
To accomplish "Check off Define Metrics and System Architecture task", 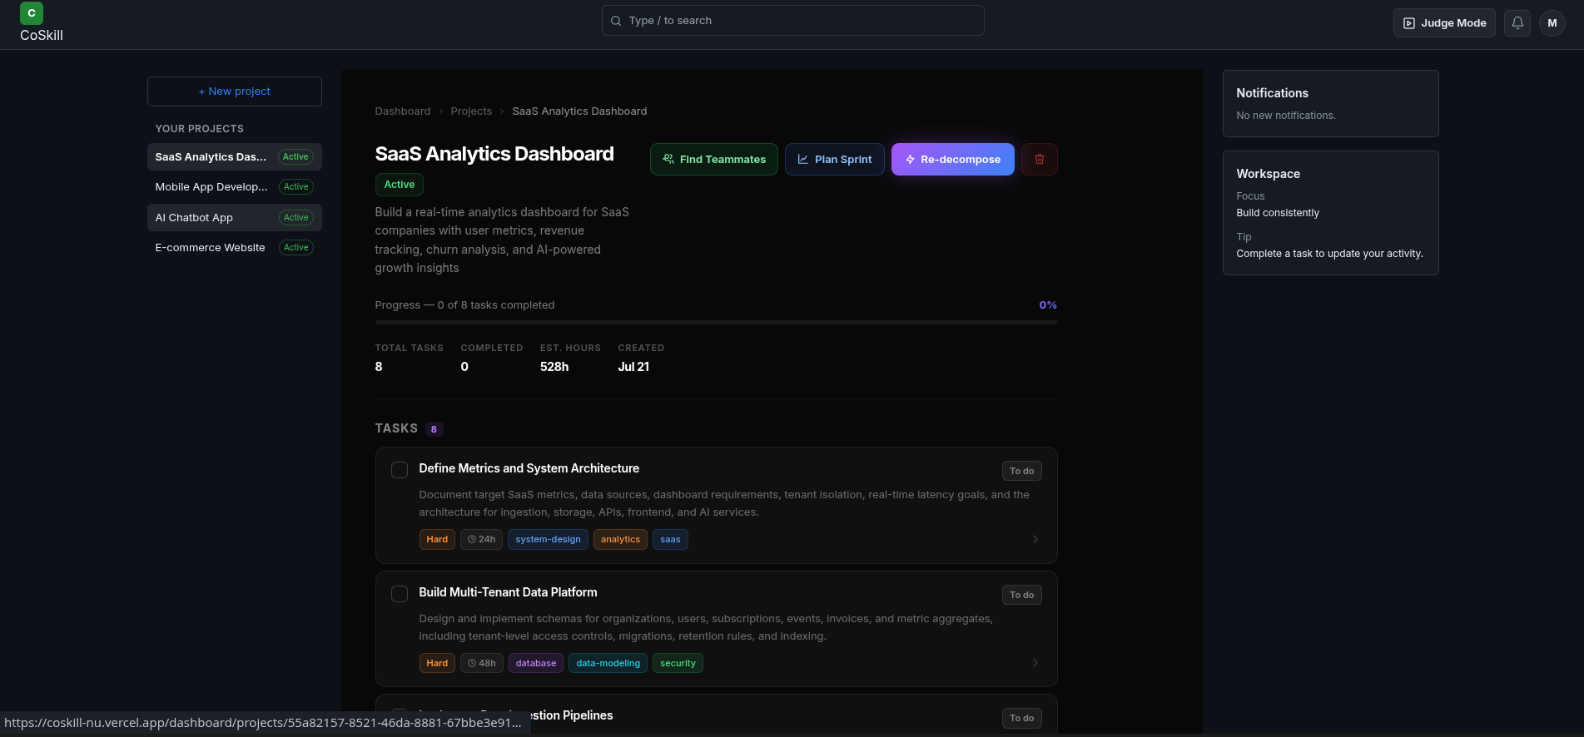I will coord(400,470).
